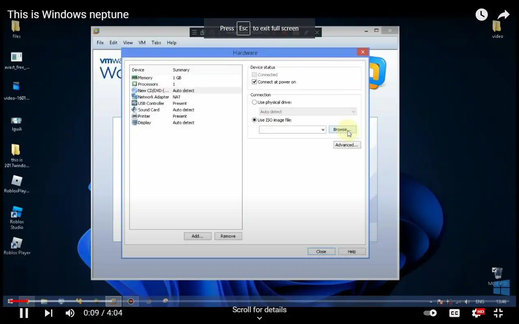Select the USB Controller device row
The width and height of the screenshot is (519, 324).
click(x=186, y=103)
